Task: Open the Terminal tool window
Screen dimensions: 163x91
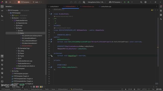Action: point(2,81)
